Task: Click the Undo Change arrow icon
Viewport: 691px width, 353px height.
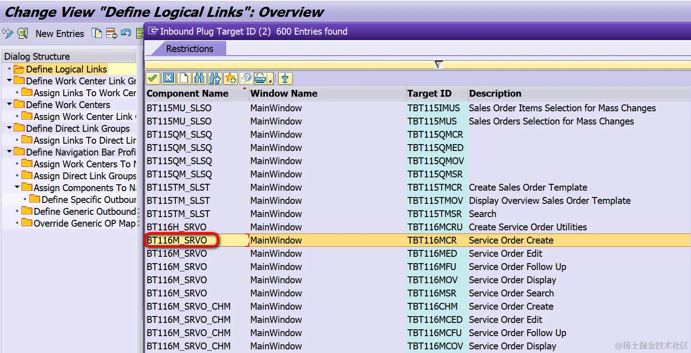Action: (126, 33)
